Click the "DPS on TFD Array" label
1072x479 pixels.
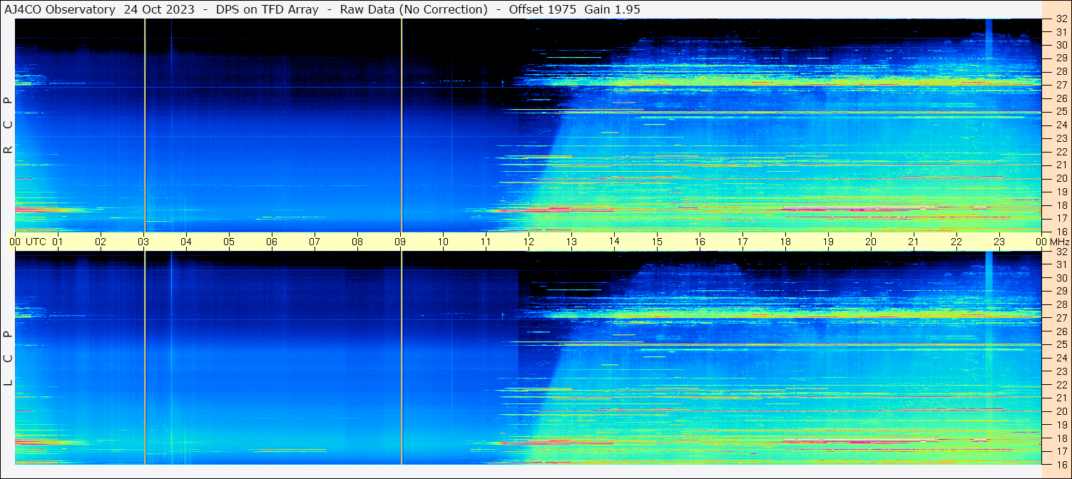pos(267,9)
